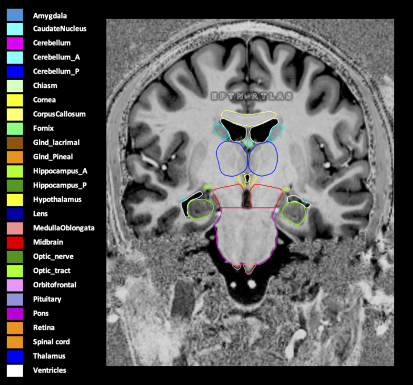Click the CorpusCallosum color swatch

click(15, 115)
